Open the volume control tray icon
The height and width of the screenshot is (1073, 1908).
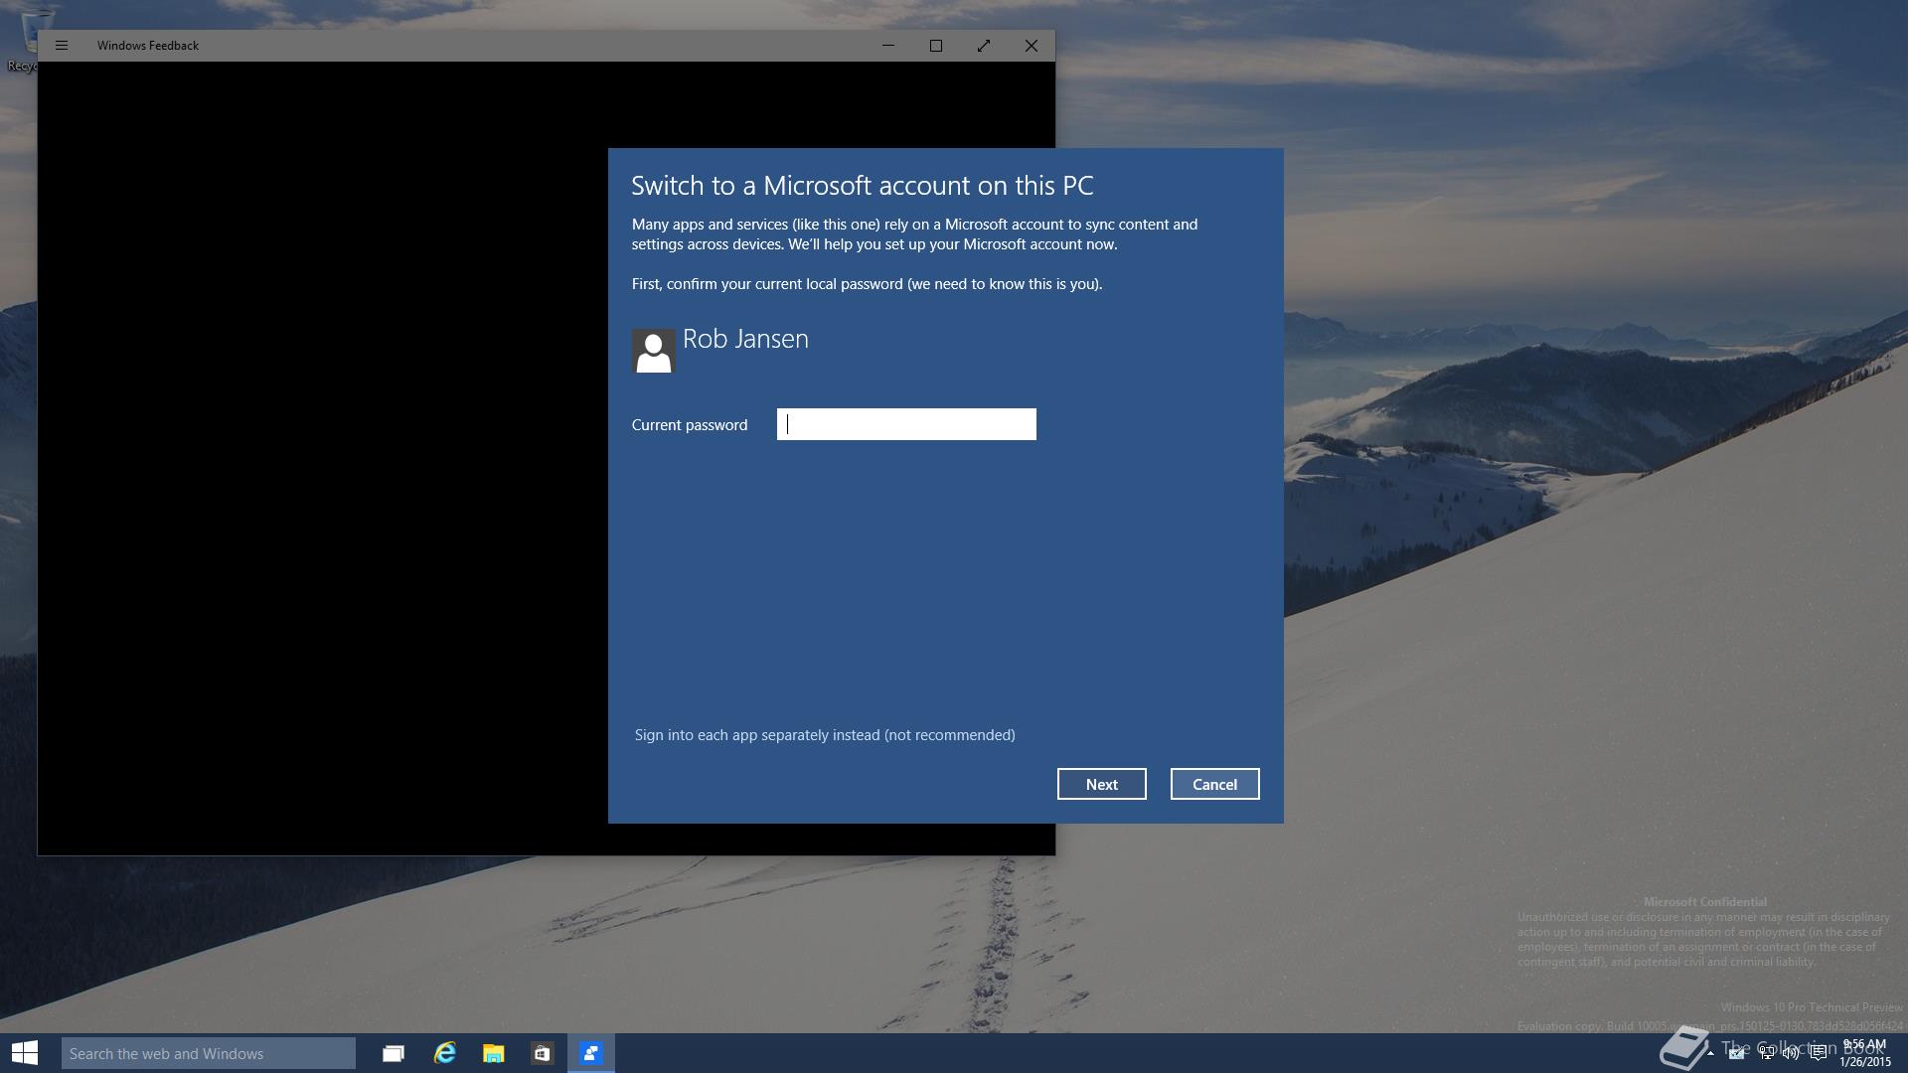pyautogui.click(x=1791, y=1053)
